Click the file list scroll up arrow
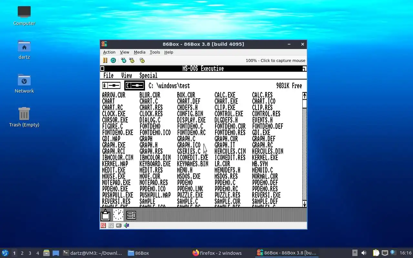 coord(304,96)
